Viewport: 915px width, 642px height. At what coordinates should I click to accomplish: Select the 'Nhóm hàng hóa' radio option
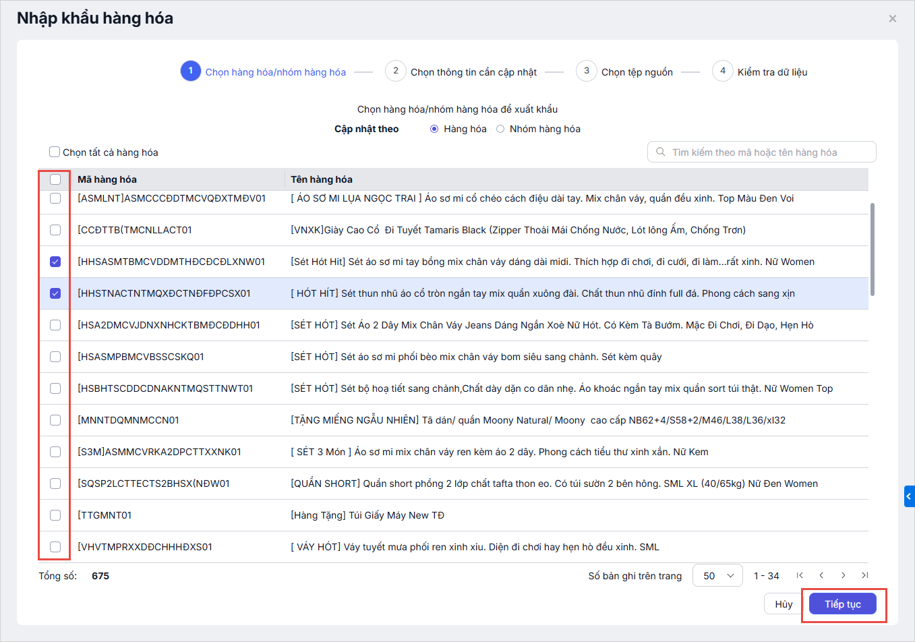click(x=500, y=129)
